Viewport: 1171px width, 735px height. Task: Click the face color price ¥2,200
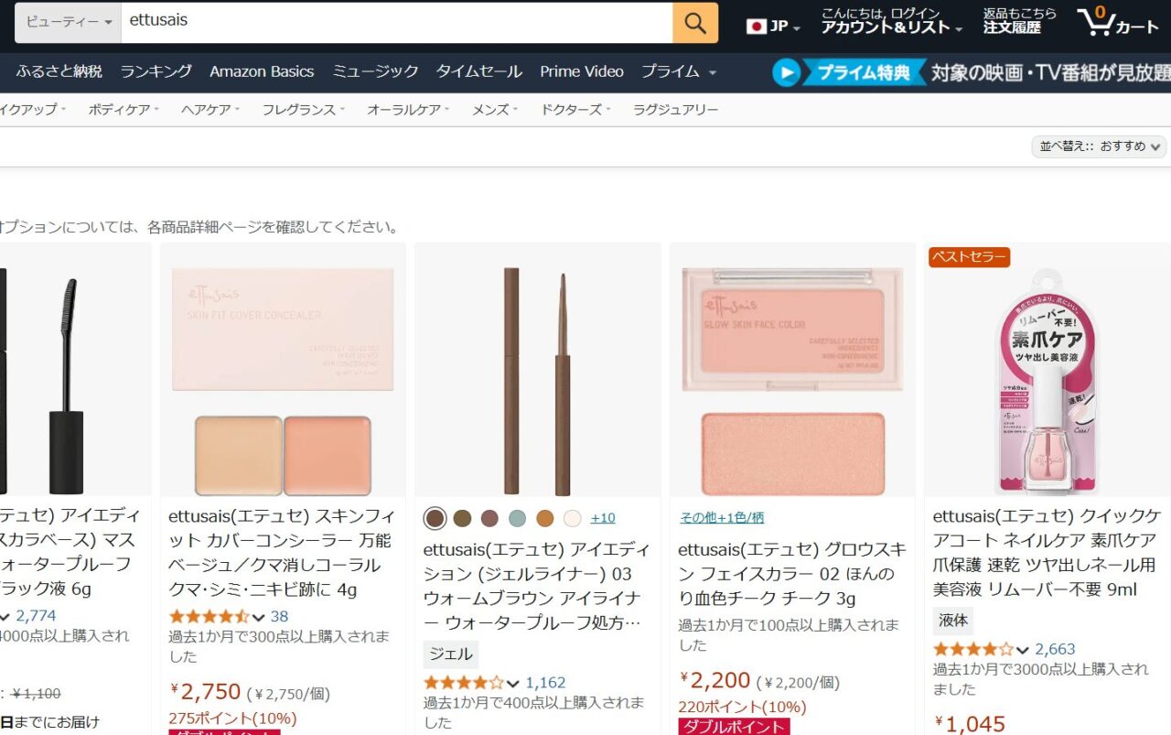[x=715, y=681]
